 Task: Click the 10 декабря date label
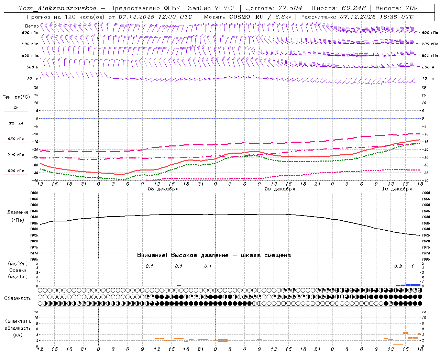397,189
